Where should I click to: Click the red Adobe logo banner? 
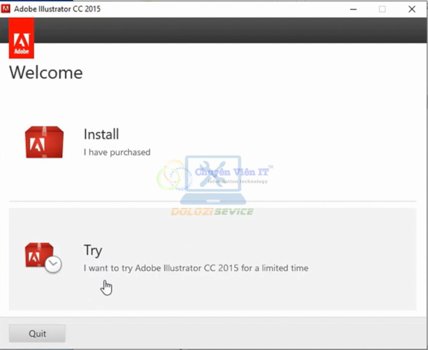(x=21, y=38)
